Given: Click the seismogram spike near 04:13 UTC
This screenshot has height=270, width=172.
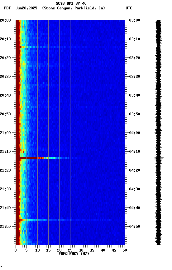Looking at the screenshot, I should pyautogui.click(x=159, y=158).
